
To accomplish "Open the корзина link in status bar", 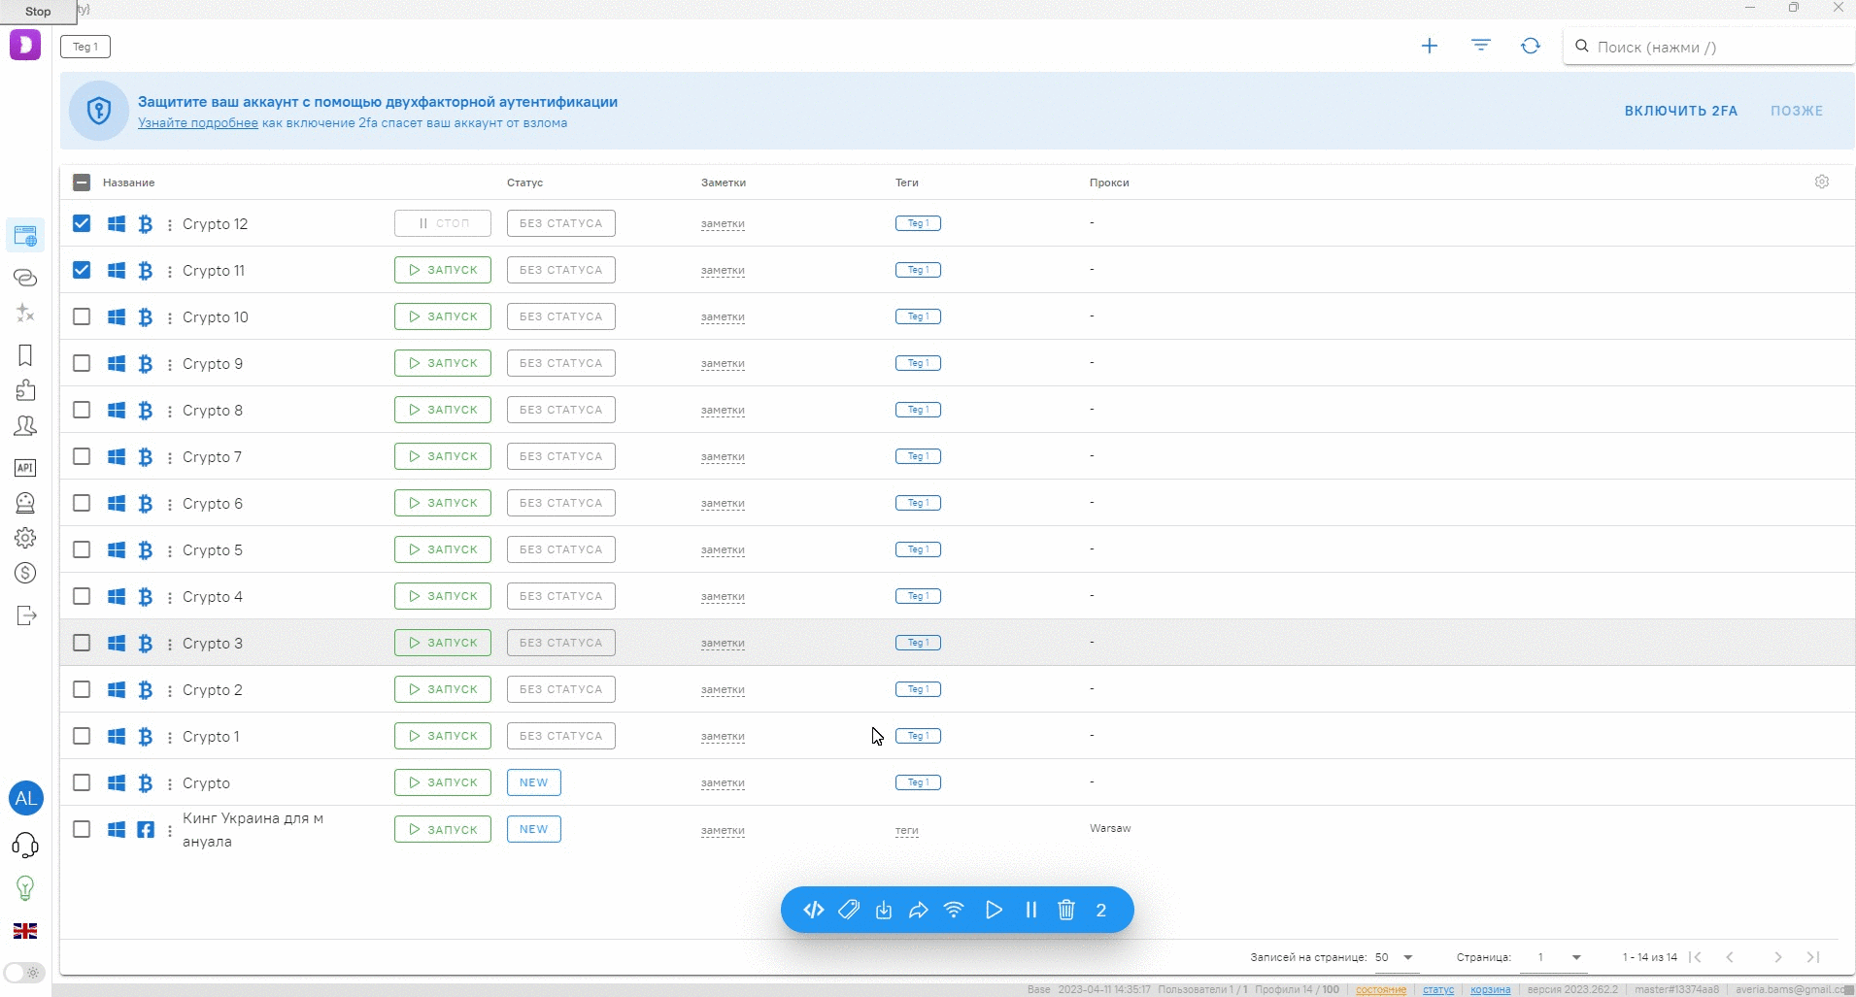I will coord(1490,989).
